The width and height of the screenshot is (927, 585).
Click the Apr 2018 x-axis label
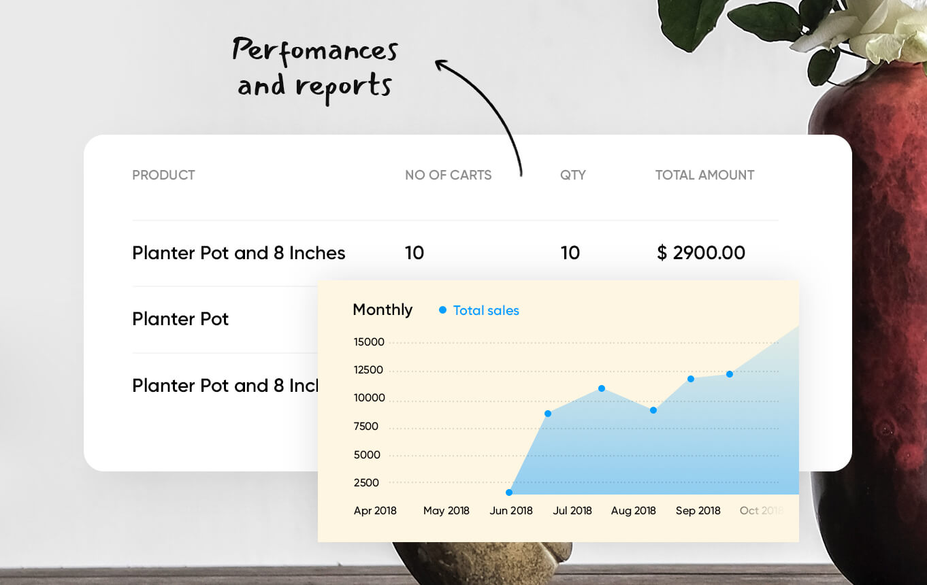point(375,511)
